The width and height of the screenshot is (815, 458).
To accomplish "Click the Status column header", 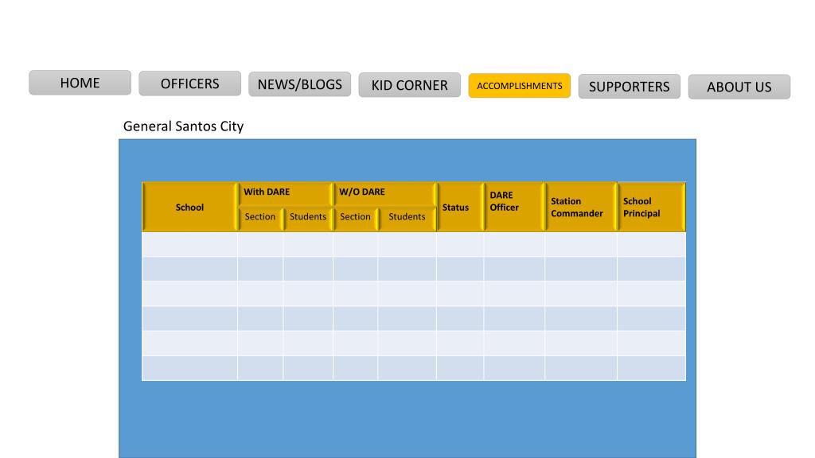I will coord(460,208).
